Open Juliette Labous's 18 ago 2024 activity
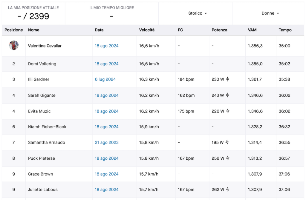The width and height of the screenshot is (306, 200). (107, 190)
